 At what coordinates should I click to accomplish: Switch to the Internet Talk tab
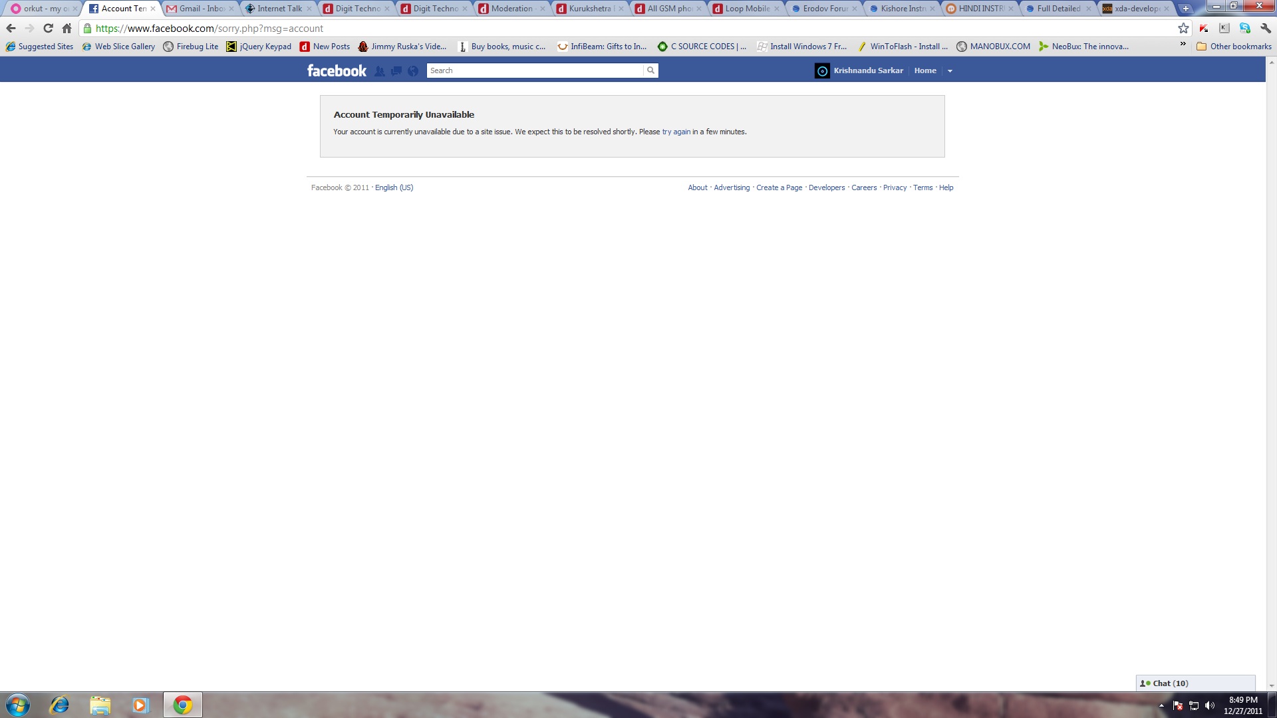(x=278, y=9)
